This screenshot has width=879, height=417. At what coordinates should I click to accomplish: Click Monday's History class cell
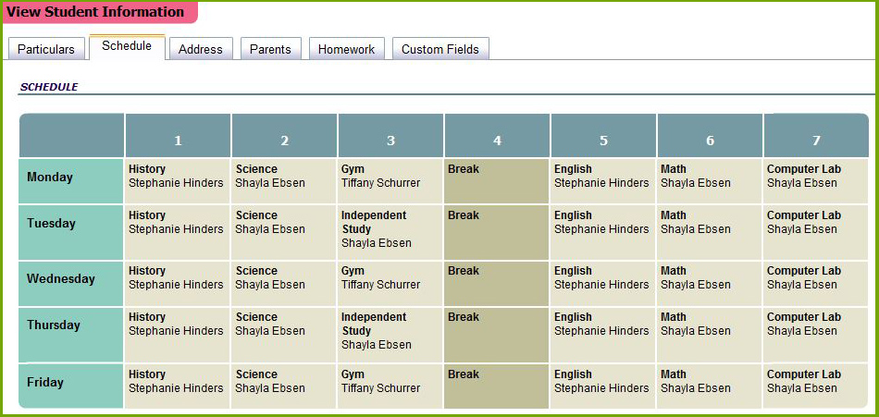[178, 180]
